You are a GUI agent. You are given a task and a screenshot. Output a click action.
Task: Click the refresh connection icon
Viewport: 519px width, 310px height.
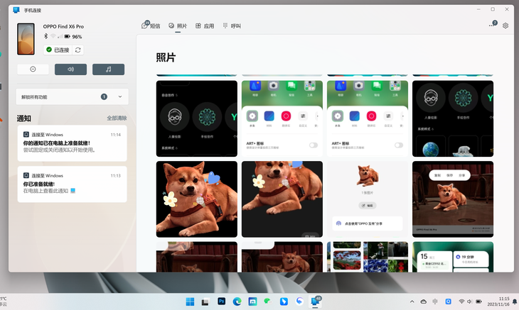(x=77, y=50)
